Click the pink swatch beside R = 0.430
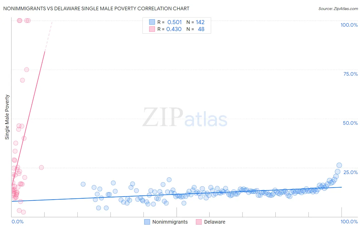The width and height of the screenshot is (361, 229). tap(152, 29)
